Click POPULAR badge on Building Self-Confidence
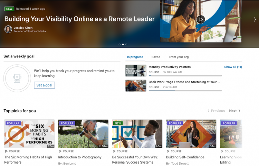 tap(175, 123)
